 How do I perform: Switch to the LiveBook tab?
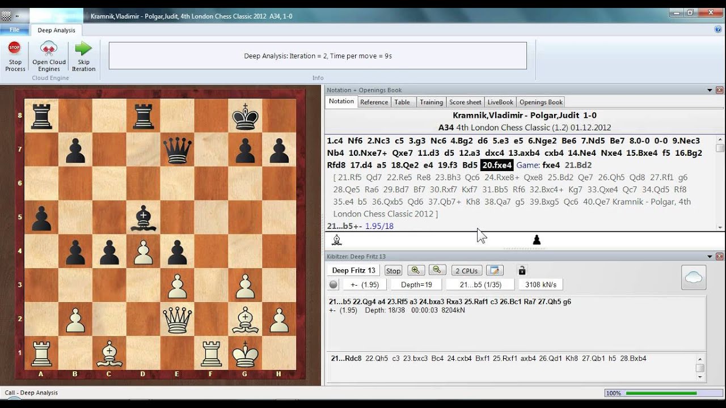point(500,102)
